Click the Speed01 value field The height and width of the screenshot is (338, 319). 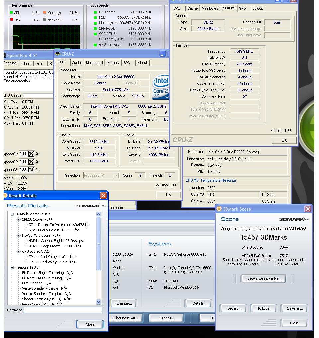[23, 154]
